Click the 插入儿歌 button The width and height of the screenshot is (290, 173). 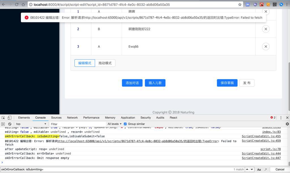(x=155, y=83)
